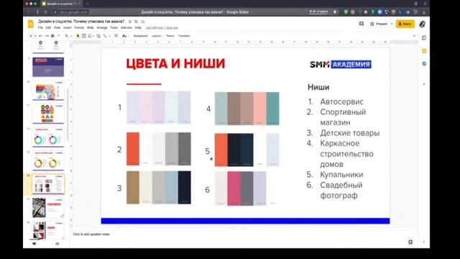
Task: Open Google Slides home logo
Action: pyautogui.click(x=31, y=24)
